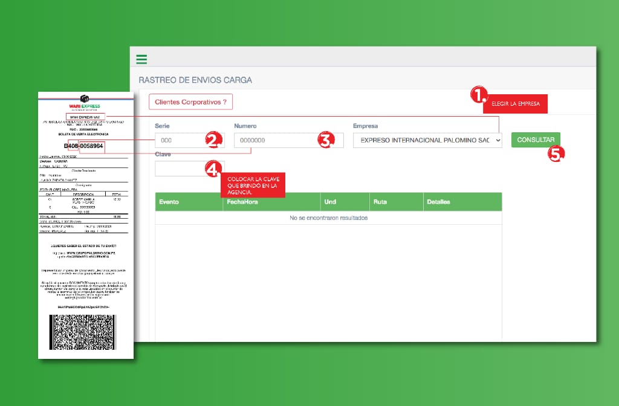Open the Empresa dropdown
619x406 pixels.
click(427, 140)
